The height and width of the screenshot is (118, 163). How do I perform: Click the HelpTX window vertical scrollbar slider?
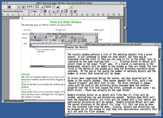pos(160,59)
